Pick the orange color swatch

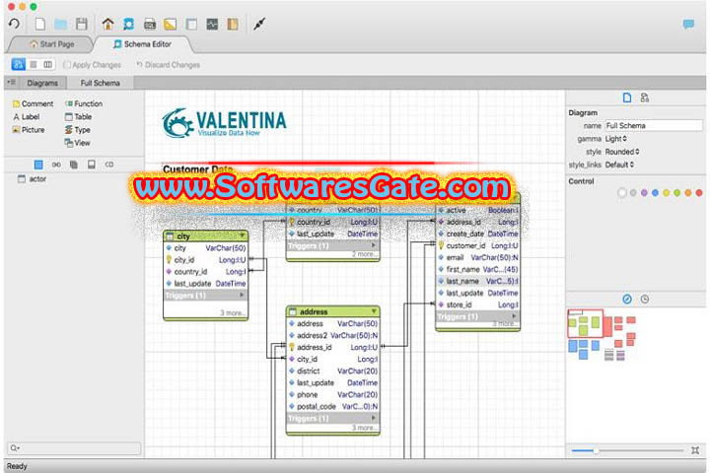(x=688, y=193)
